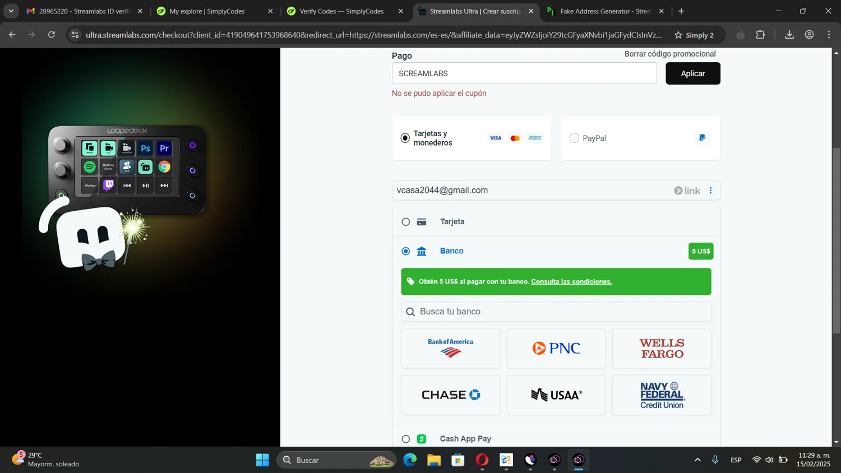Select the Banco radio option
841x473 pixels.
pos(406,251)
